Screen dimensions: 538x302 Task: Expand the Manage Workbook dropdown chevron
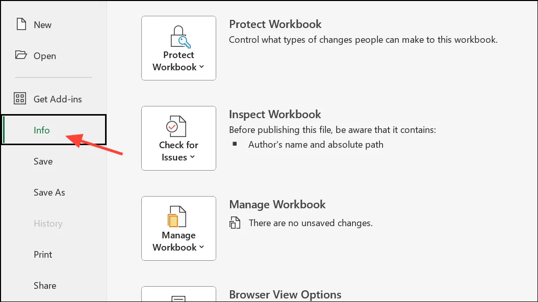click(201, 247)
